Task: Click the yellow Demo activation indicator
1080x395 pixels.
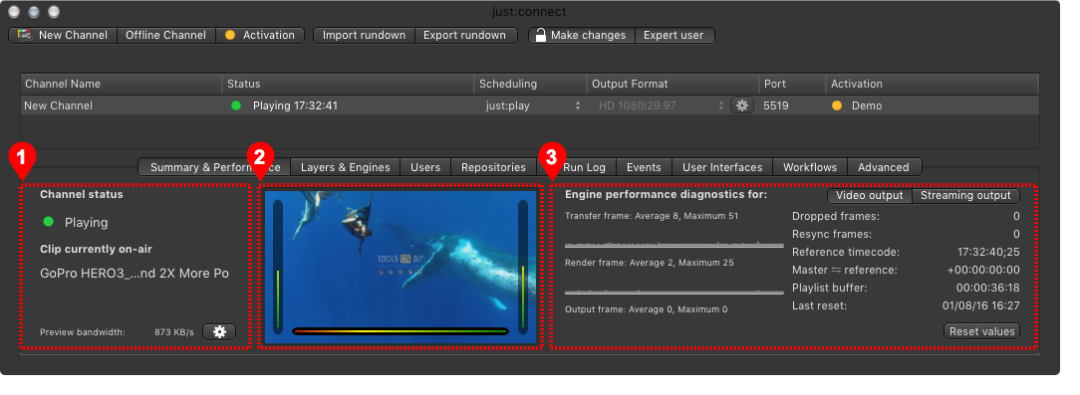Action: pyautogui.click(x=837, y=106)
